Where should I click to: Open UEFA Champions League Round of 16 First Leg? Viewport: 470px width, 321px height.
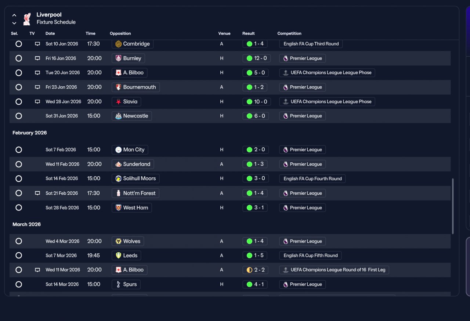[334, 270]
